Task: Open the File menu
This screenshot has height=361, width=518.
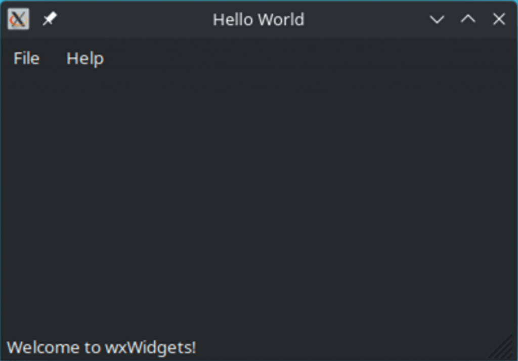Action: tap(26, 59)
